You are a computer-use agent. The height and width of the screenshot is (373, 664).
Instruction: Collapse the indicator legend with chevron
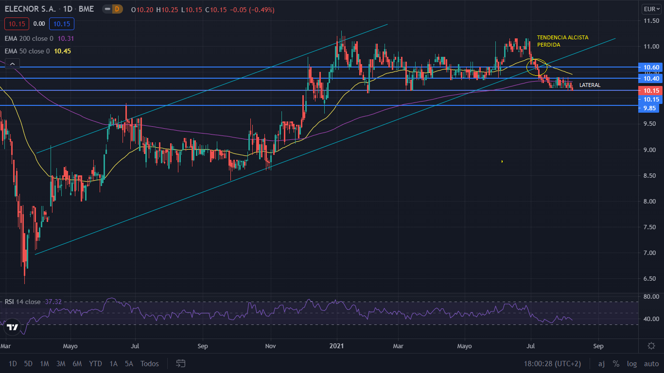(x=12, y=63)
